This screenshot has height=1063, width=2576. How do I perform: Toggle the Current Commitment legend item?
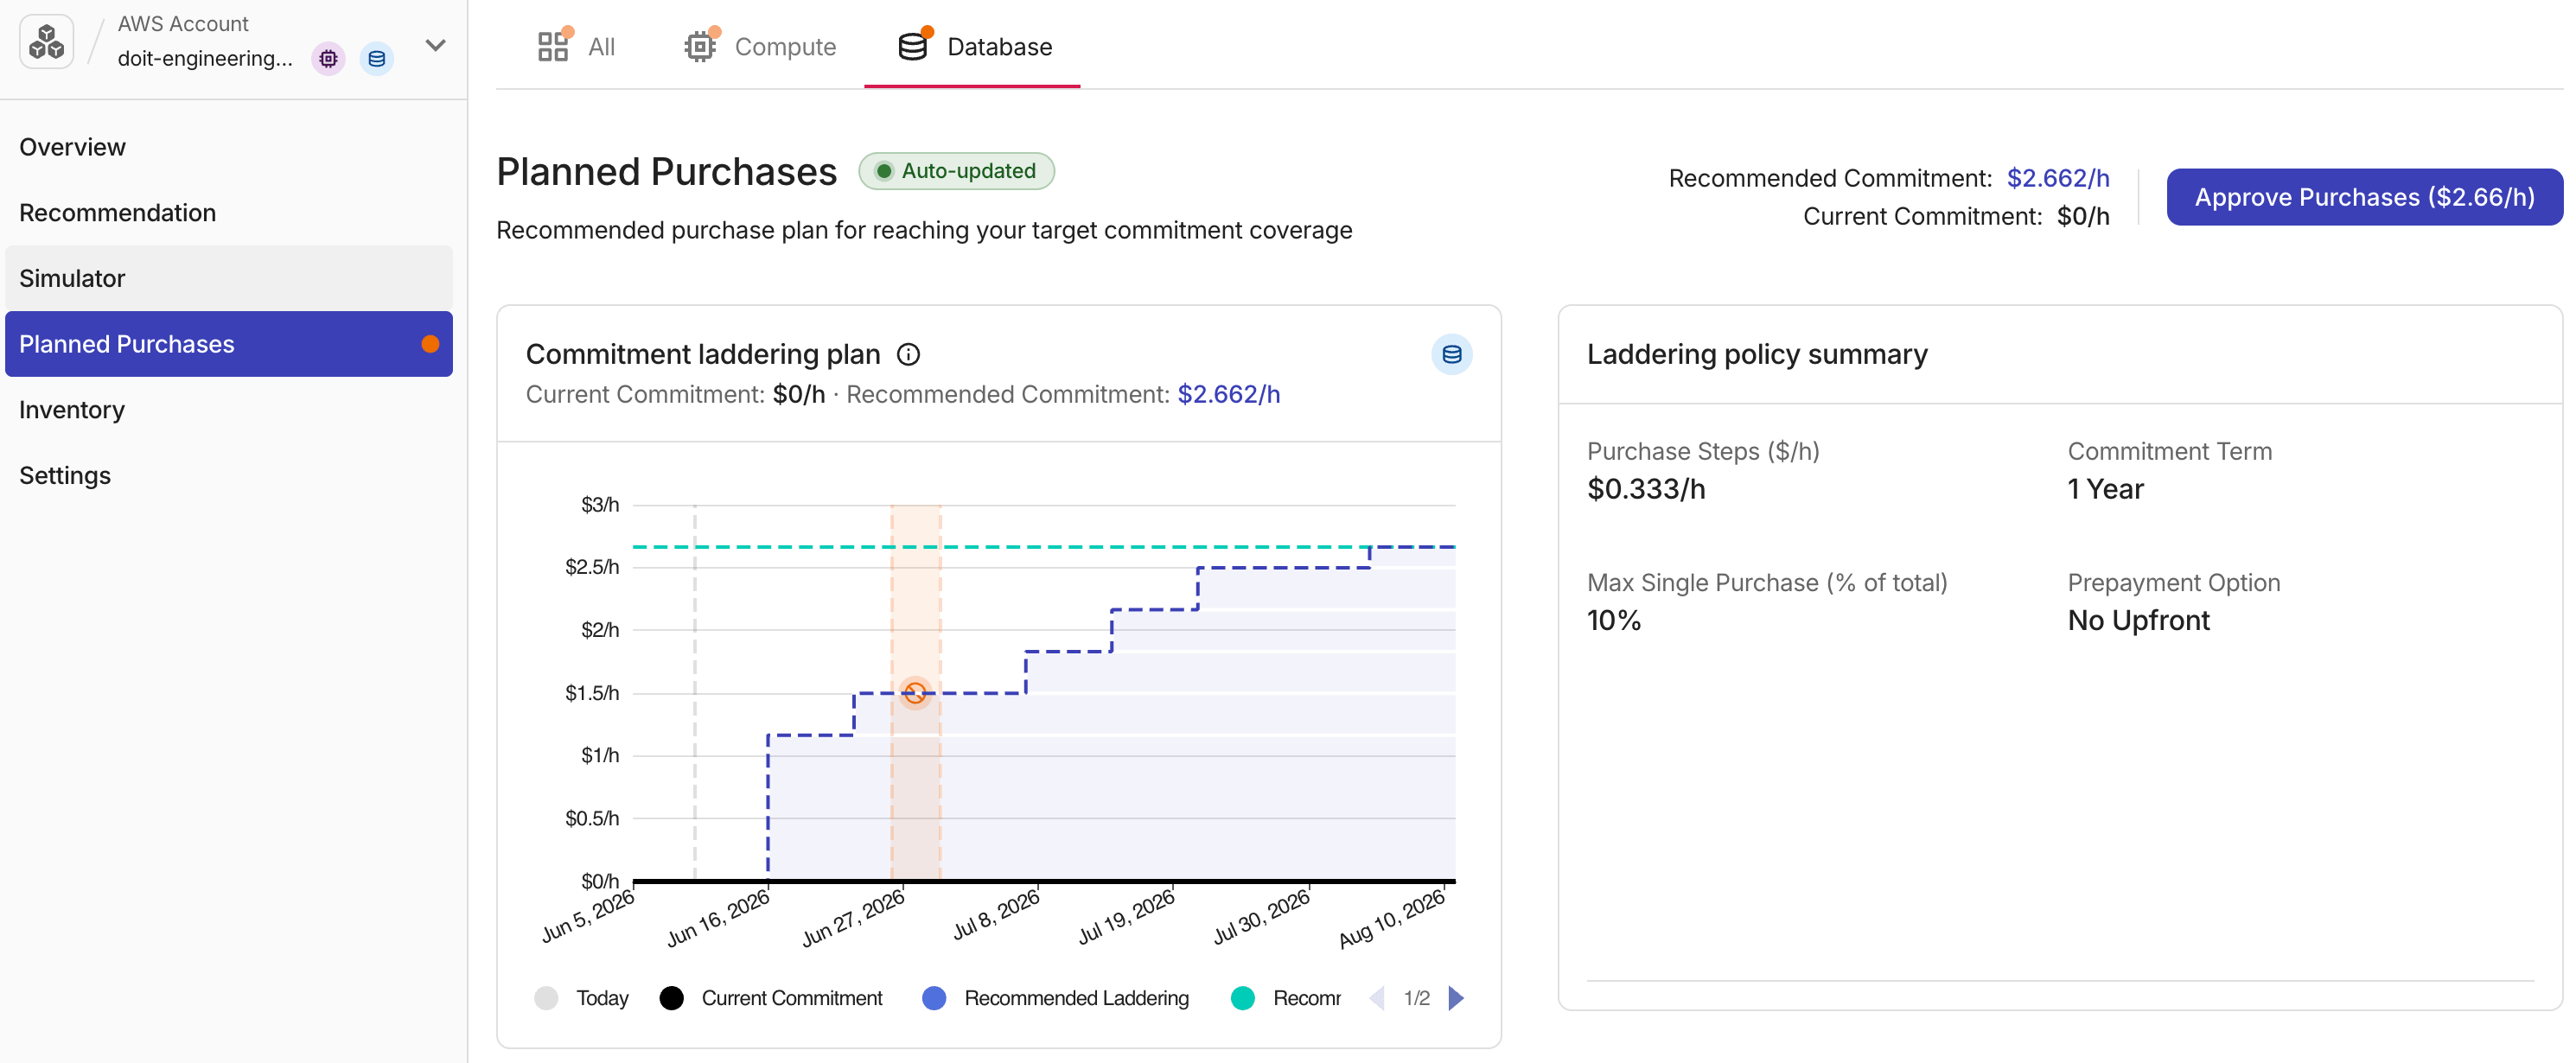(x=771, y=997)
